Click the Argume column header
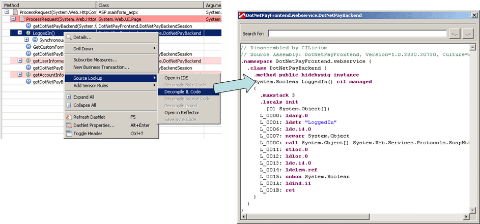Viewport: 480px width, 224px height. click(x=213, y=5)
